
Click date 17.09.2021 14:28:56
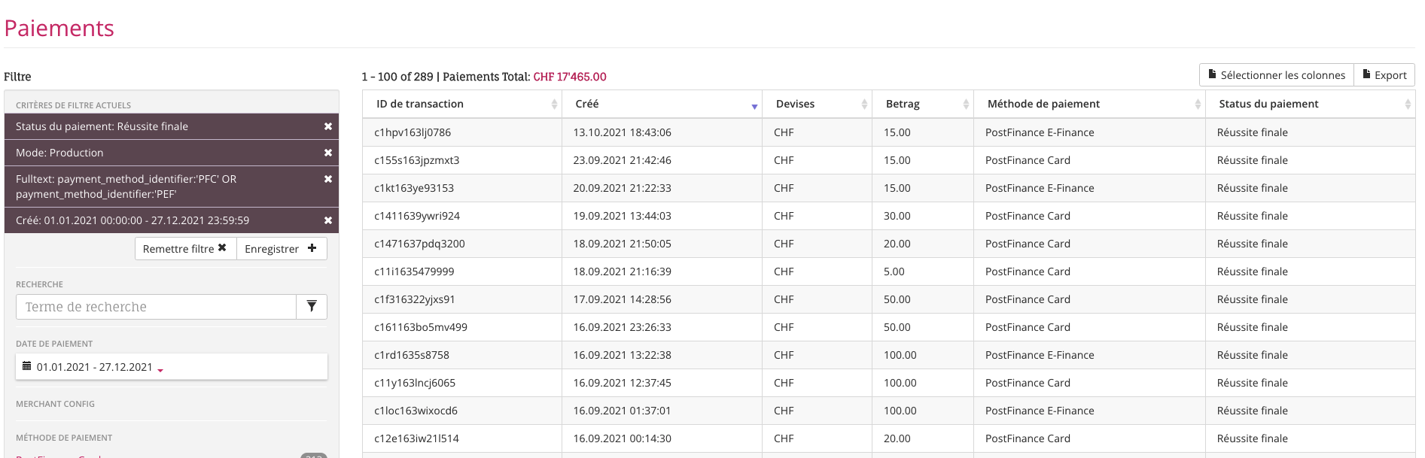click(x=623, y=299)
